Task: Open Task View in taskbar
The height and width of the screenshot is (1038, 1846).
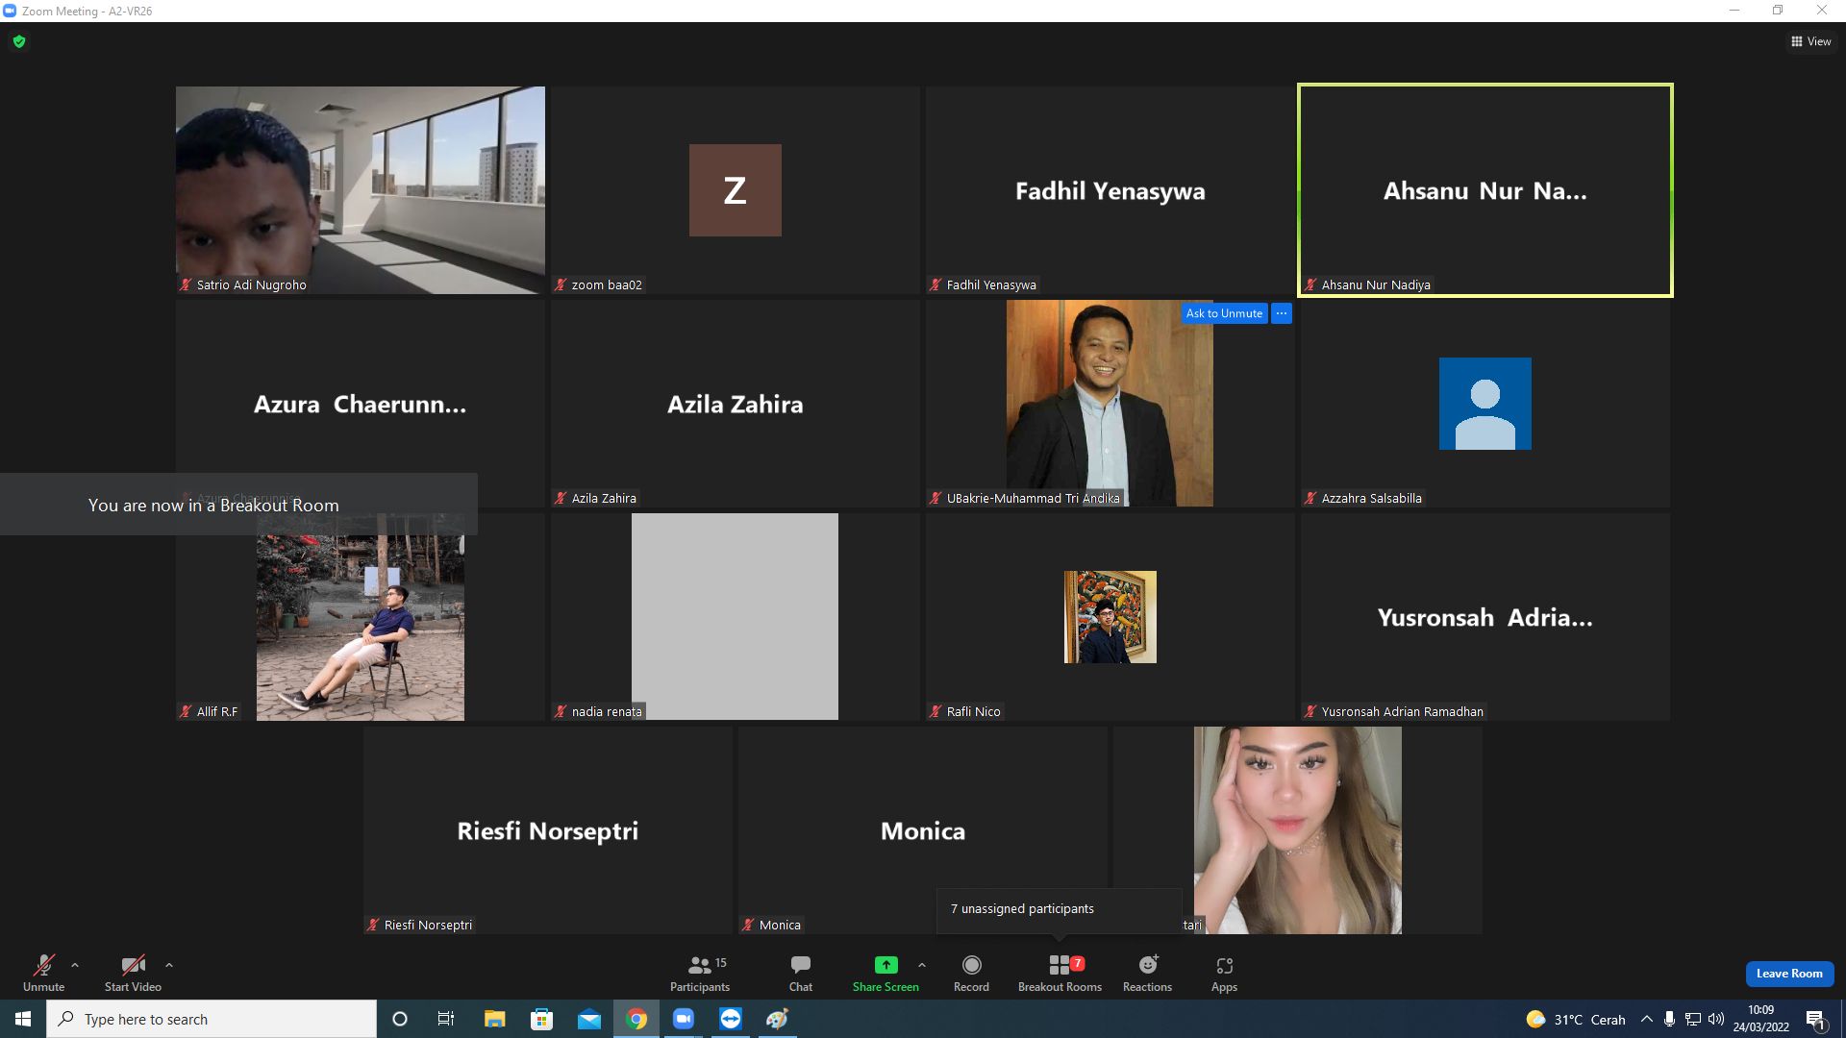Action: coord(446,1019)
